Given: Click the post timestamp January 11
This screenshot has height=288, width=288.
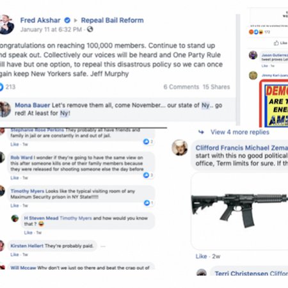Looking at the screenshot, I should tap(51, 29).
